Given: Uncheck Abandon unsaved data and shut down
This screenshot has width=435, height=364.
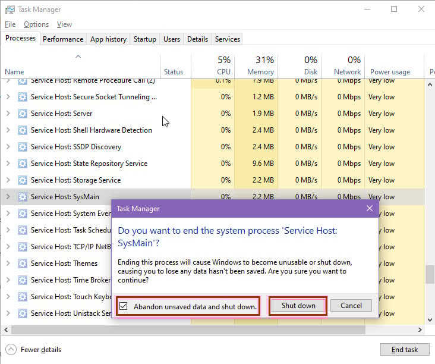Looking at the screenshot, I should click(123, 306).
